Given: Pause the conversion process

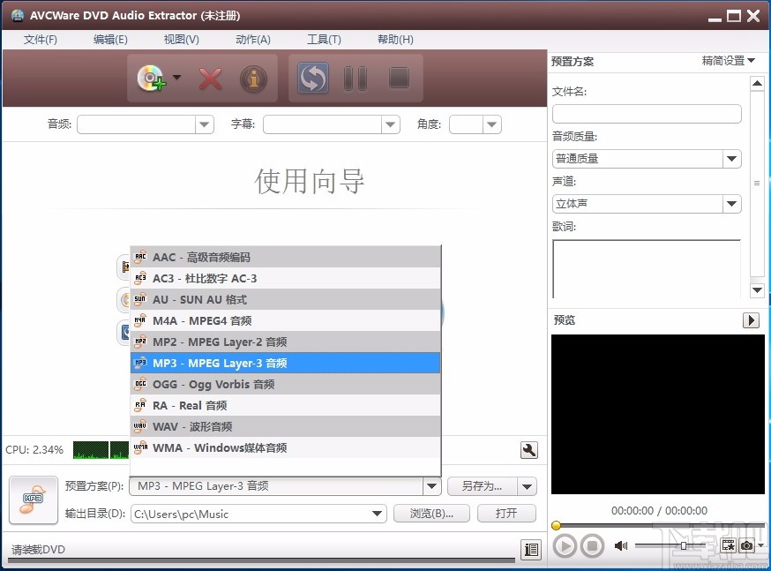Looking at the screenshot, I should (x=356, y=79).
